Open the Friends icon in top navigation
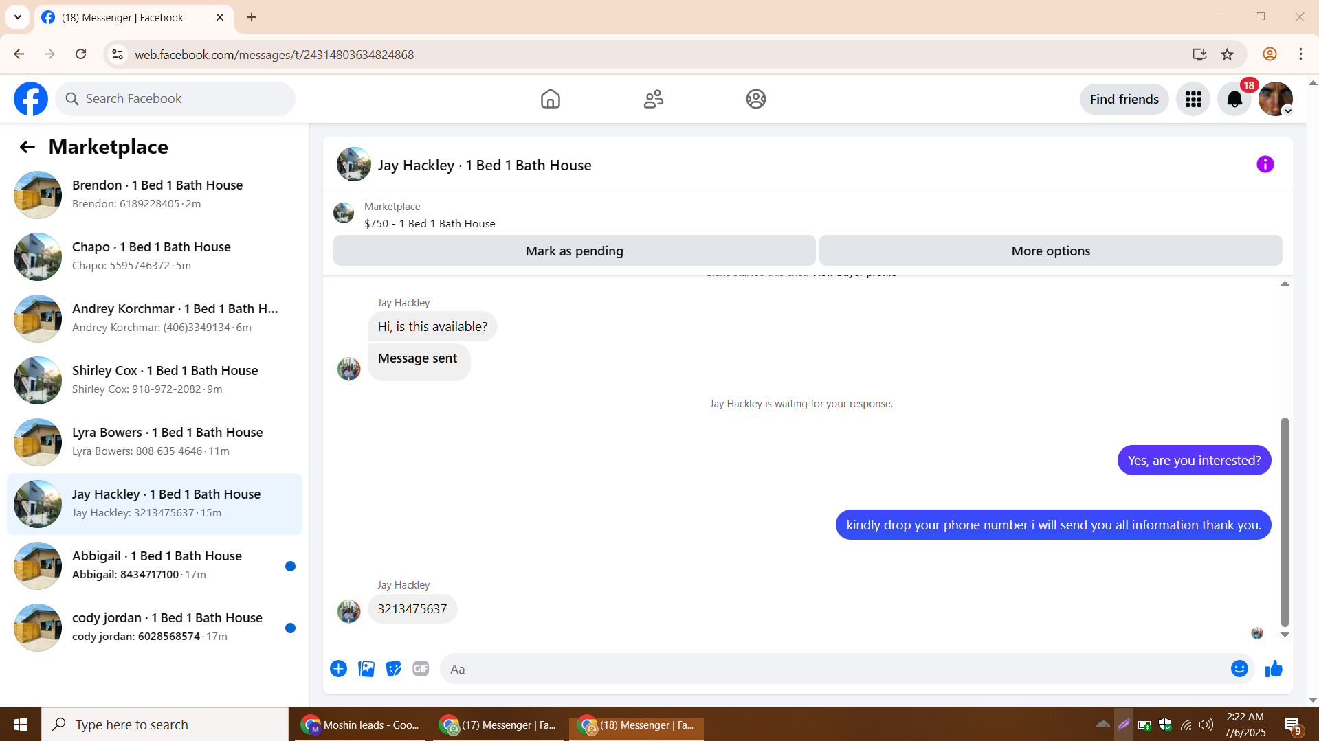The image size is (1319, 741). 653,99
